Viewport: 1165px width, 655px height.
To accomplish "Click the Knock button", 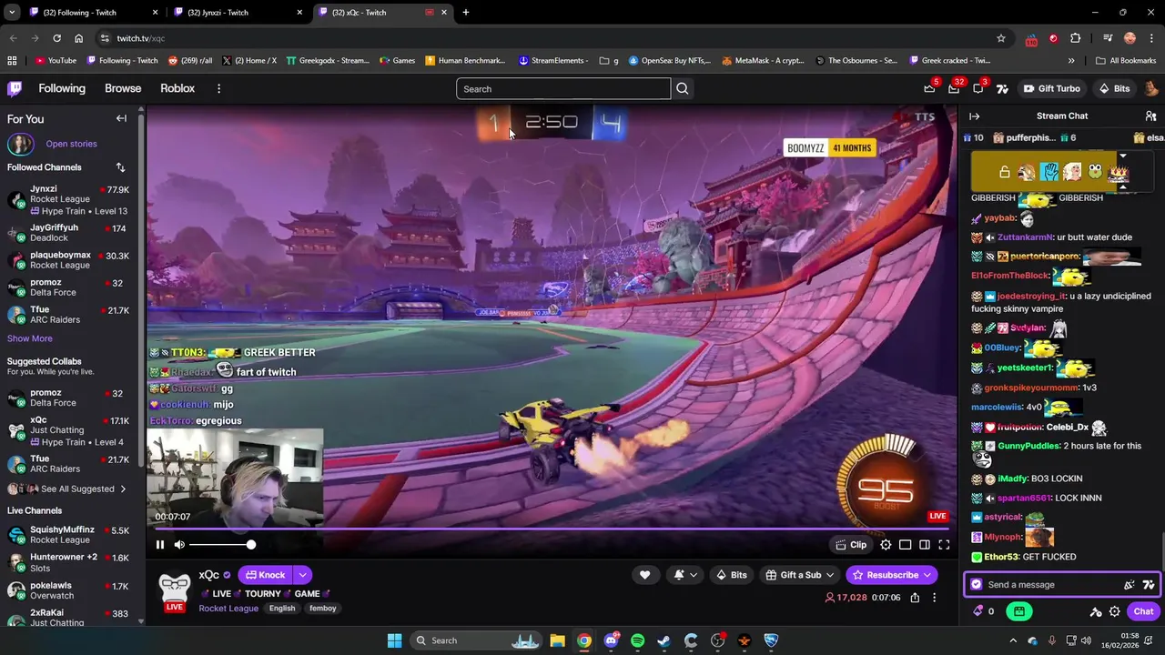I will pyautogui.click(x=266, y=575).
